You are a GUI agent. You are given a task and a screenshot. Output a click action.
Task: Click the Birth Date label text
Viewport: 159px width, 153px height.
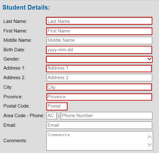[14, 50]
